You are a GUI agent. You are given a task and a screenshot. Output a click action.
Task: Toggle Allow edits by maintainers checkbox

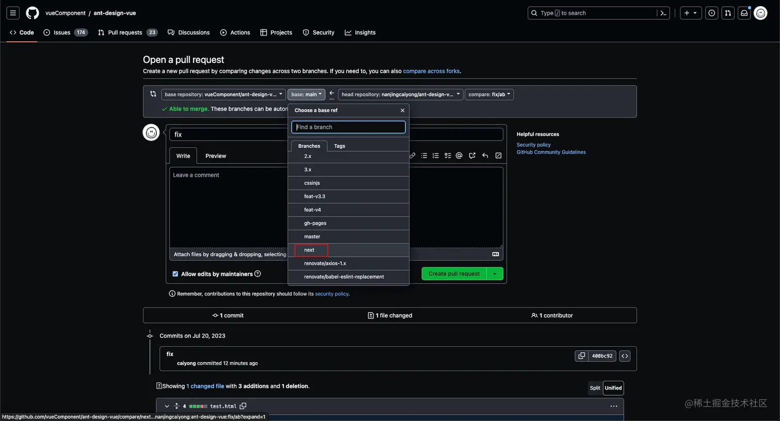[175, 274]
